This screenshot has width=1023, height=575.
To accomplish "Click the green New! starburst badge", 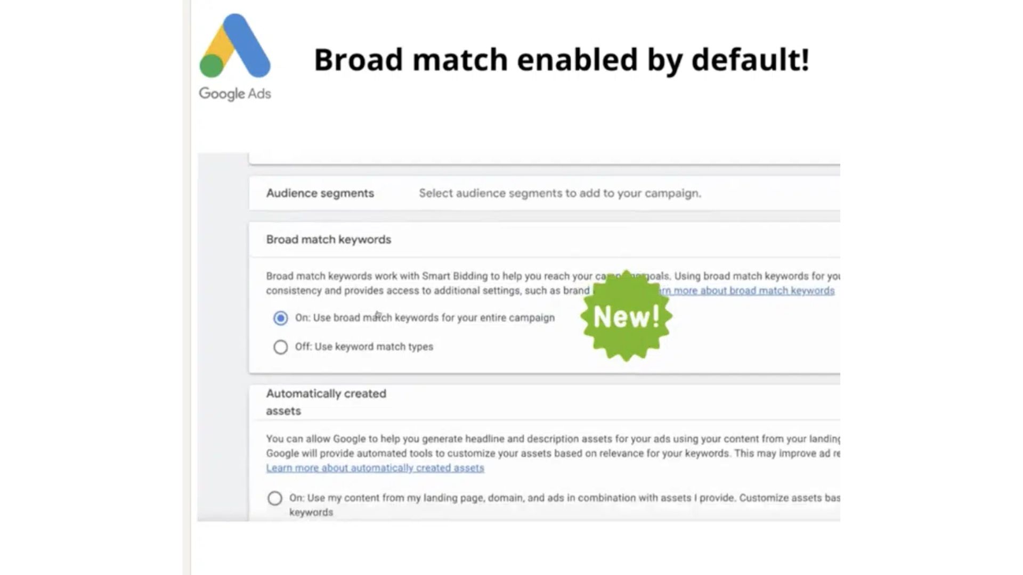I will click(x=626, y=316).
